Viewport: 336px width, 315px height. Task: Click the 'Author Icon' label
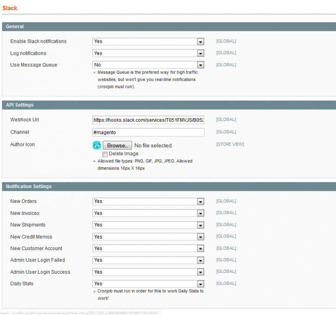[x=22, y=145]
